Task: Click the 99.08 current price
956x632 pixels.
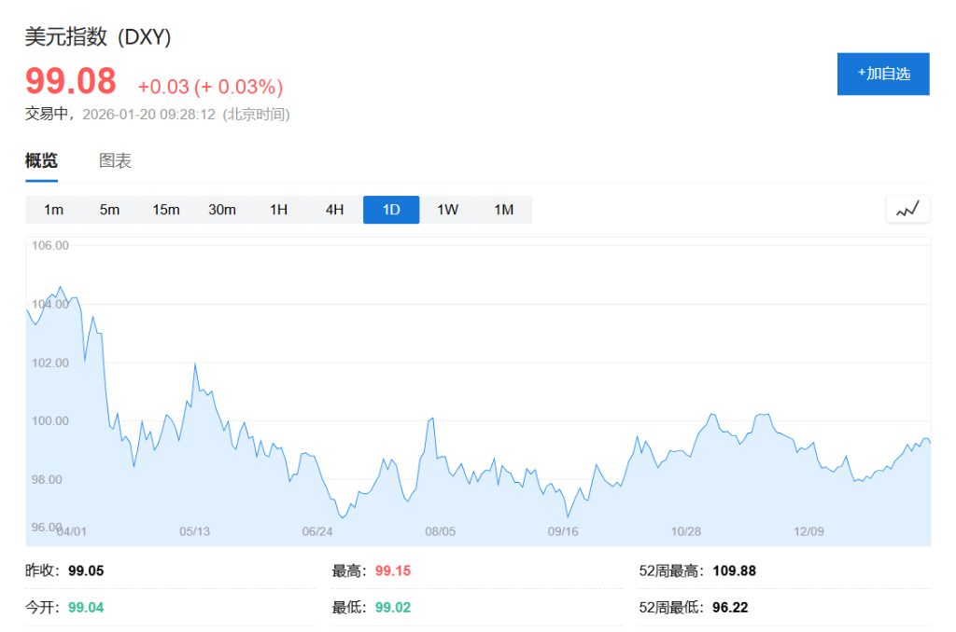Action: coord(70,82)
